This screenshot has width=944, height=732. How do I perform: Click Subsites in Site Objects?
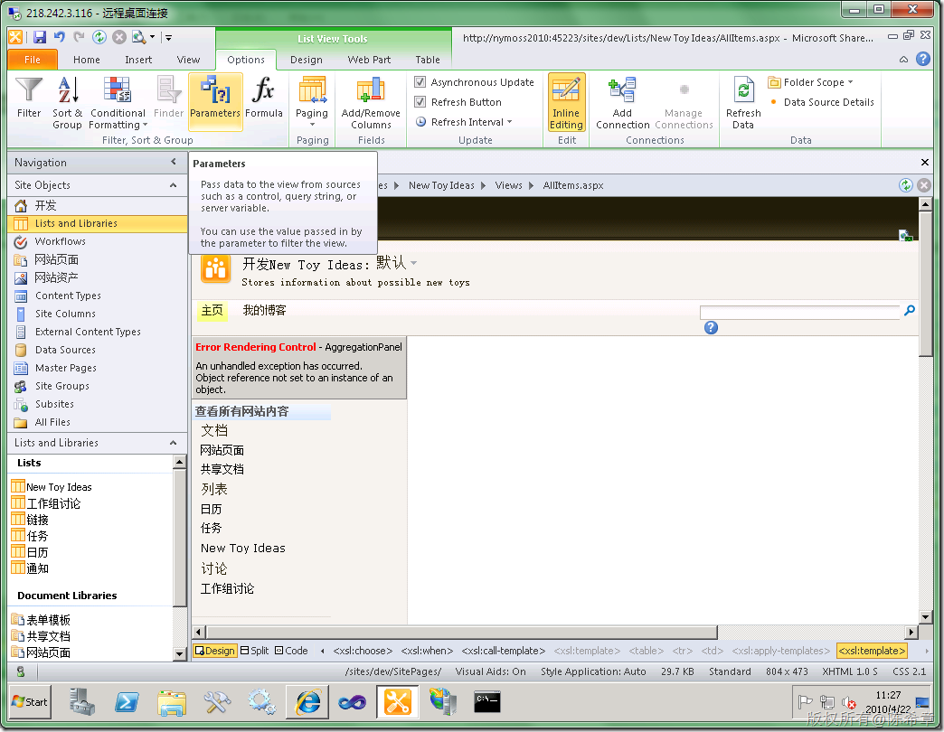point(54,404)
